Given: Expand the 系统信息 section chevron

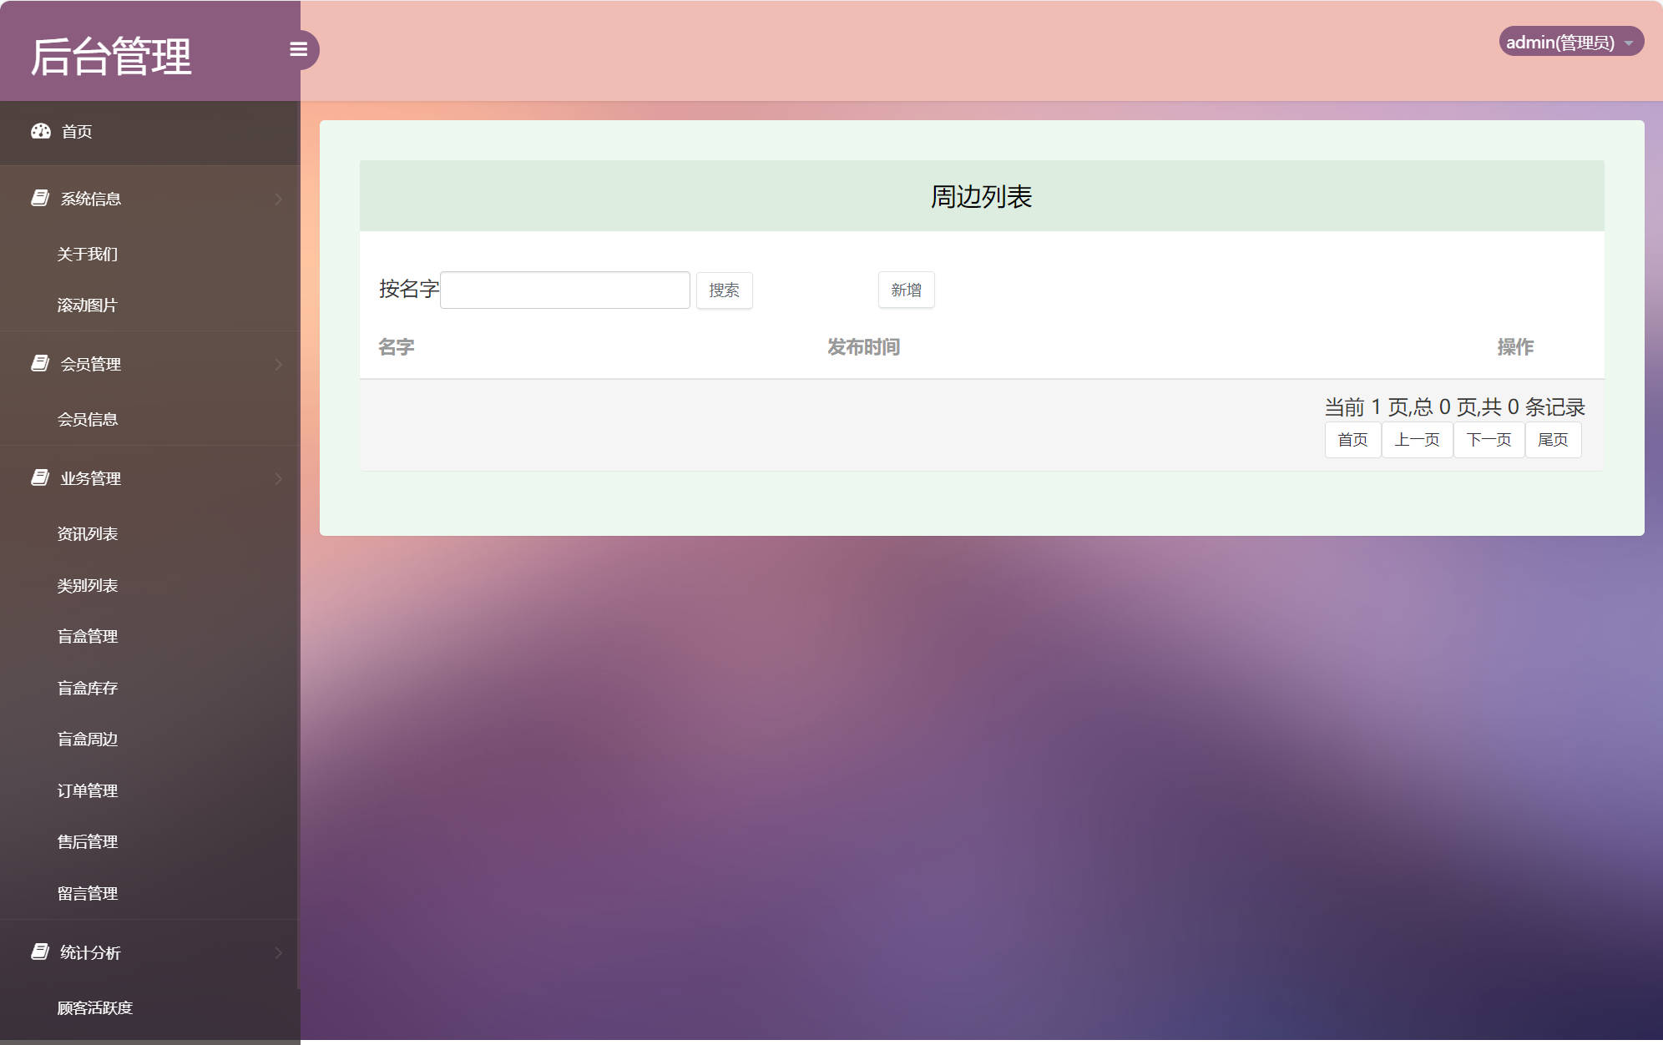Looking at the screenshot, I should pos(278,198).
